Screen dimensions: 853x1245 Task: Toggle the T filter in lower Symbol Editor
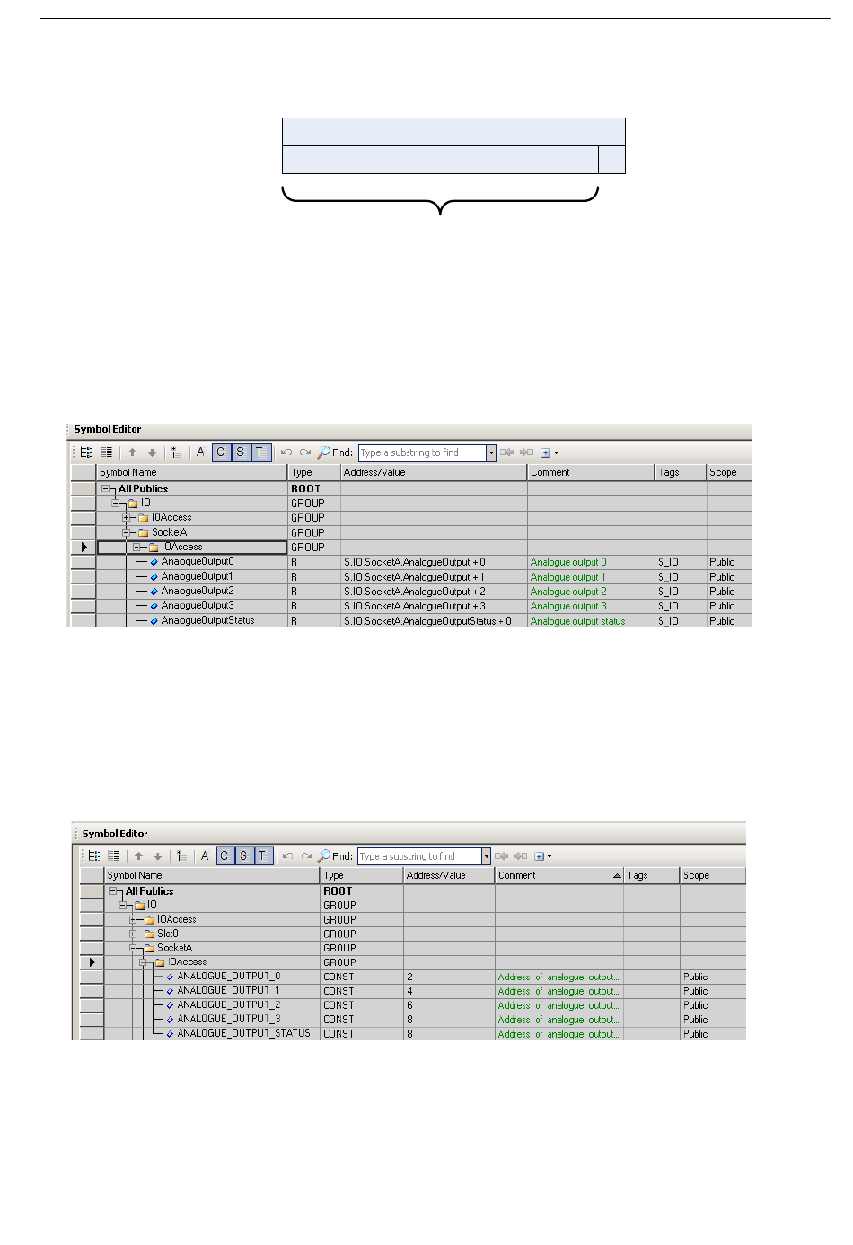262,856
